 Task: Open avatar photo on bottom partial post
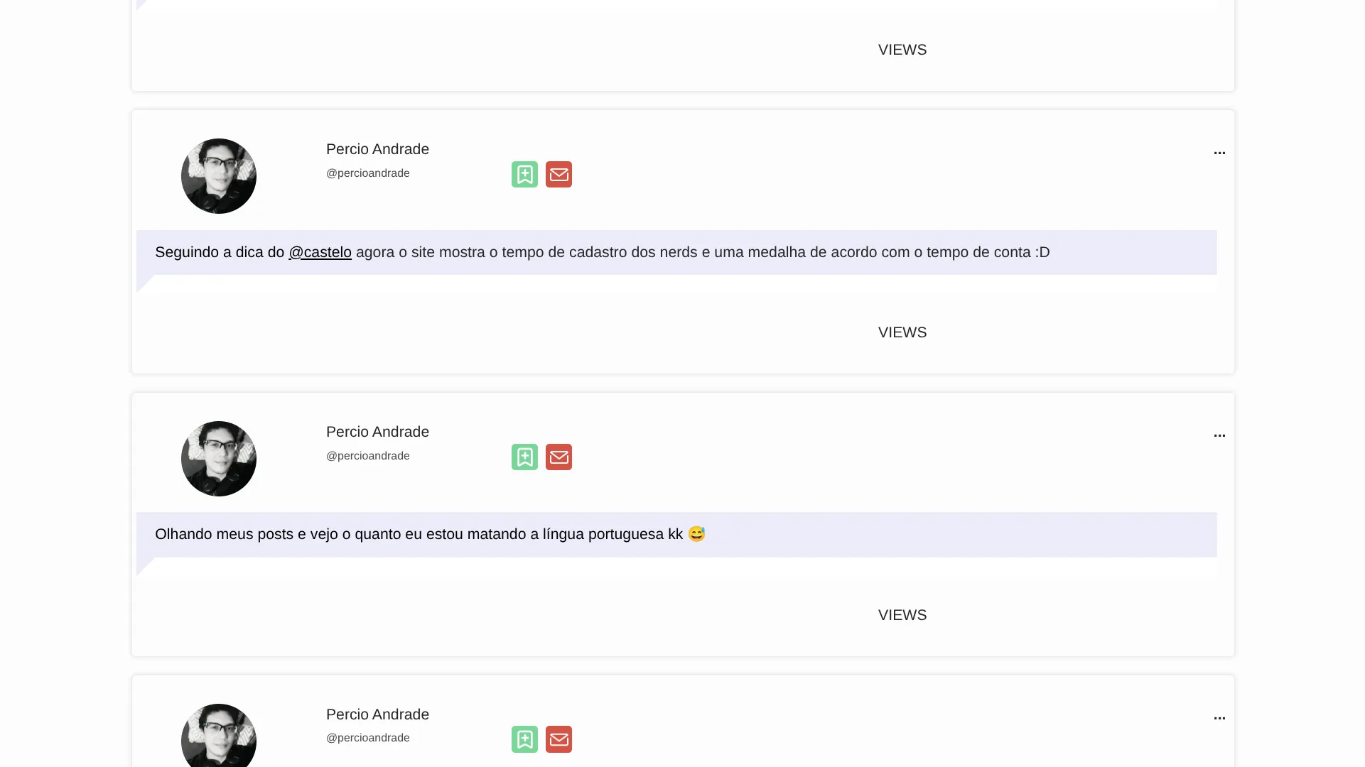tap(219, 736)
